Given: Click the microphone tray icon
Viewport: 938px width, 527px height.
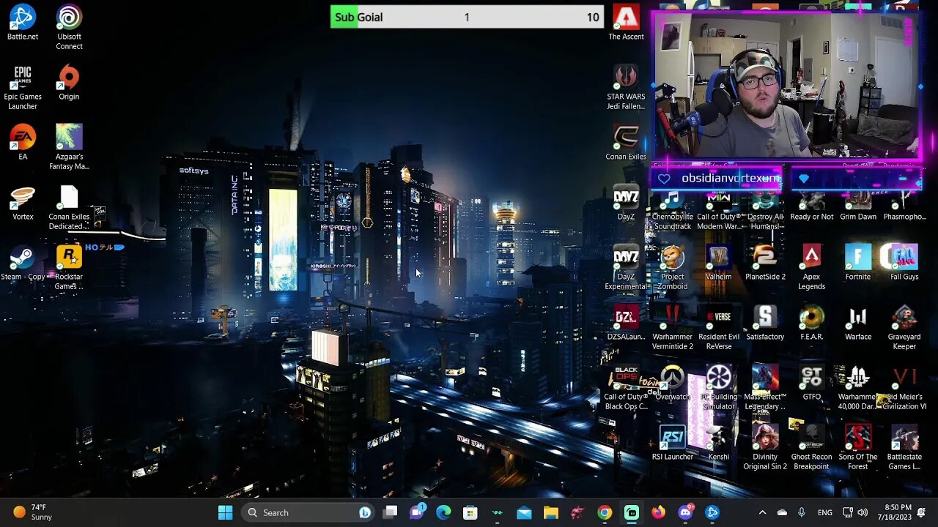Looking at the screenshot, I should click(x=802, y=512).
